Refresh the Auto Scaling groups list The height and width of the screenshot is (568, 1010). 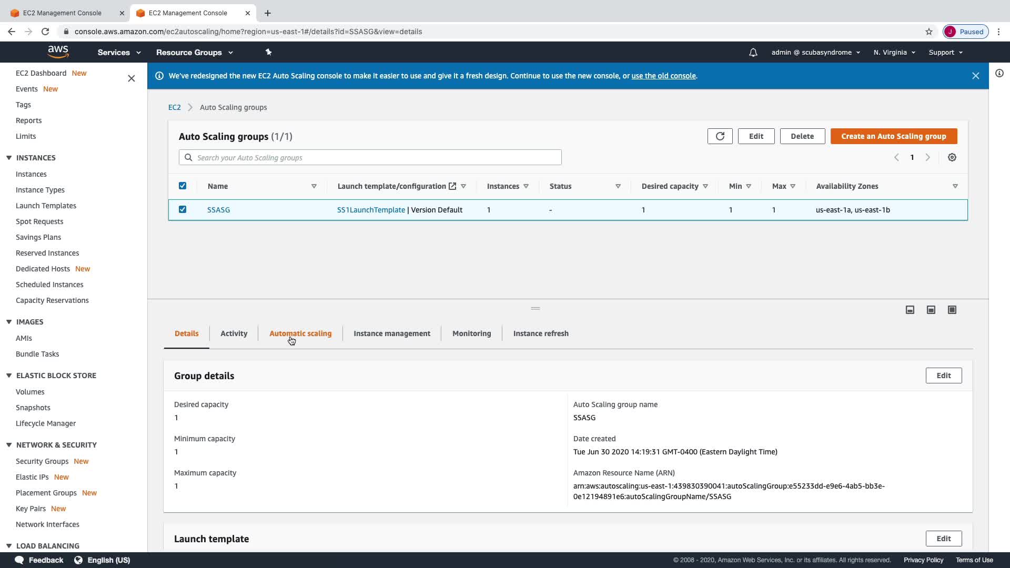720,136
